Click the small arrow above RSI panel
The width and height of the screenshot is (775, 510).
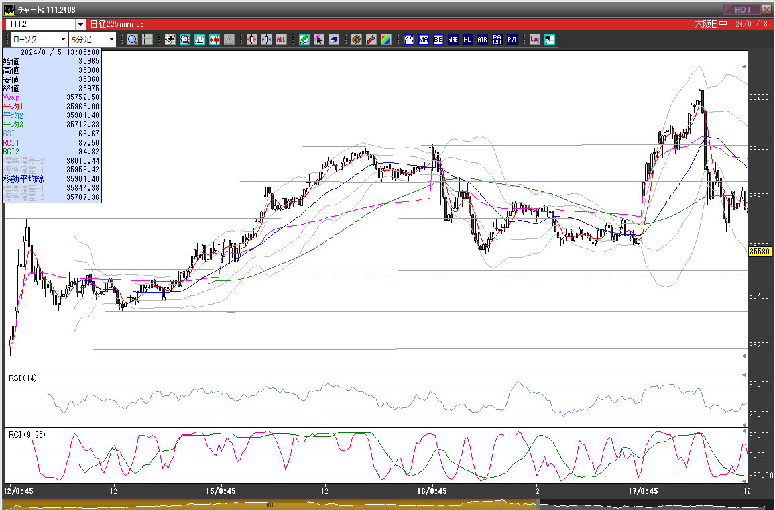pyautogui.click(x=744, y=356)
